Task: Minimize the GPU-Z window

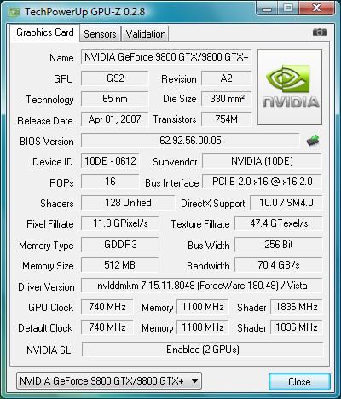Action: point(267,9)
